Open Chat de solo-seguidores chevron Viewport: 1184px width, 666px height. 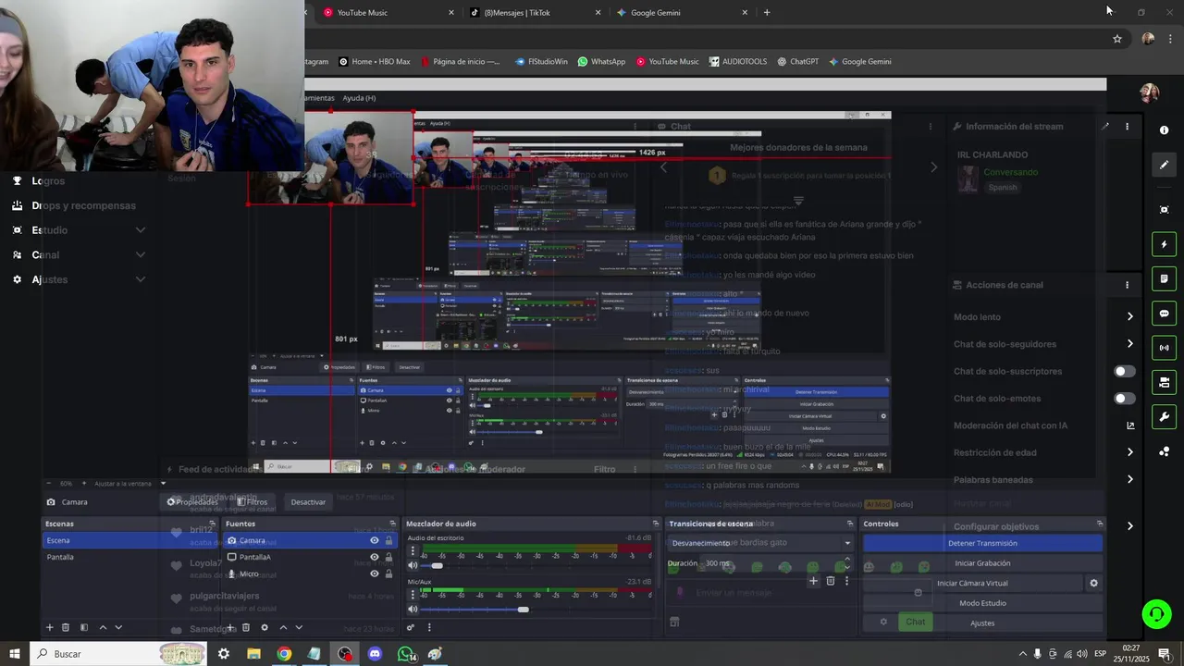click(x=1129, y=344)
